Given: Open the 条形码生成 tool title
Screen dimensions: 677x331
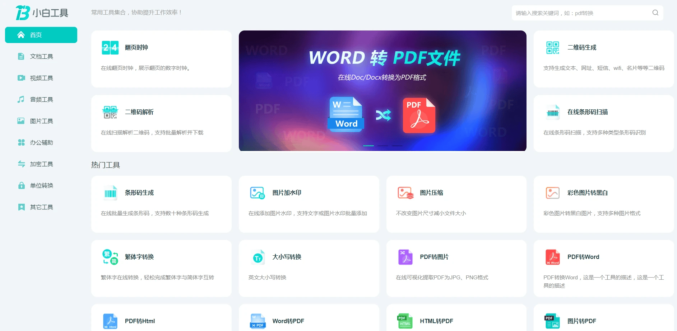Looking at the screenshot, I should [x=139, y=193].
